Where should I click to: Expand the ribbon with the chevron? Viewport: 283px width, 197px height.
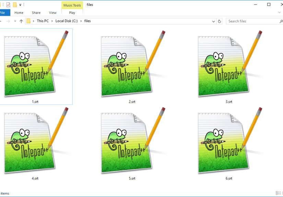pos(279,13)
